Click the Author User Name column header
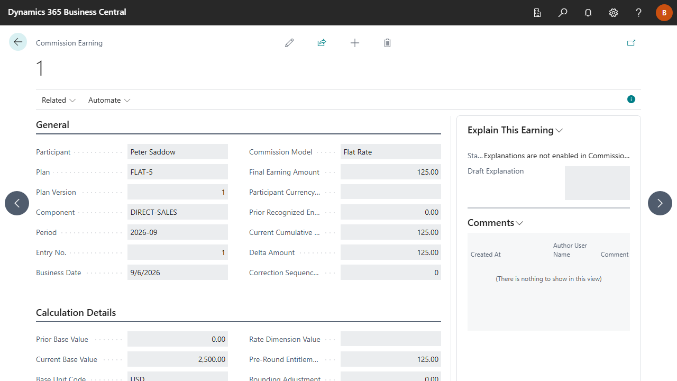This screenshot has width=677, height=381. pyautogui.click(x=570, y=250)
